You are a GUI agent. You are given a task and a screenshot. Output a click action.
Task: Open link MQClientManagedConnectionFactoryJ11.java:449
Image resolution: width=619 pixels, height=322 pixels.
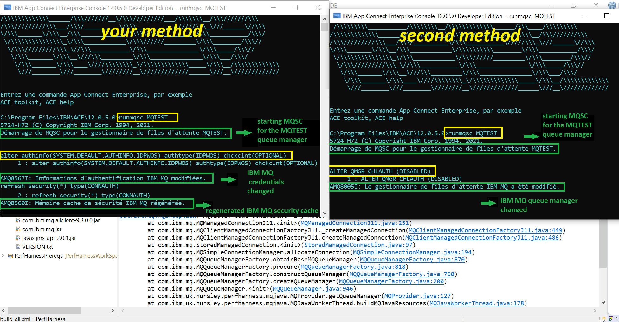coord(486,230)
